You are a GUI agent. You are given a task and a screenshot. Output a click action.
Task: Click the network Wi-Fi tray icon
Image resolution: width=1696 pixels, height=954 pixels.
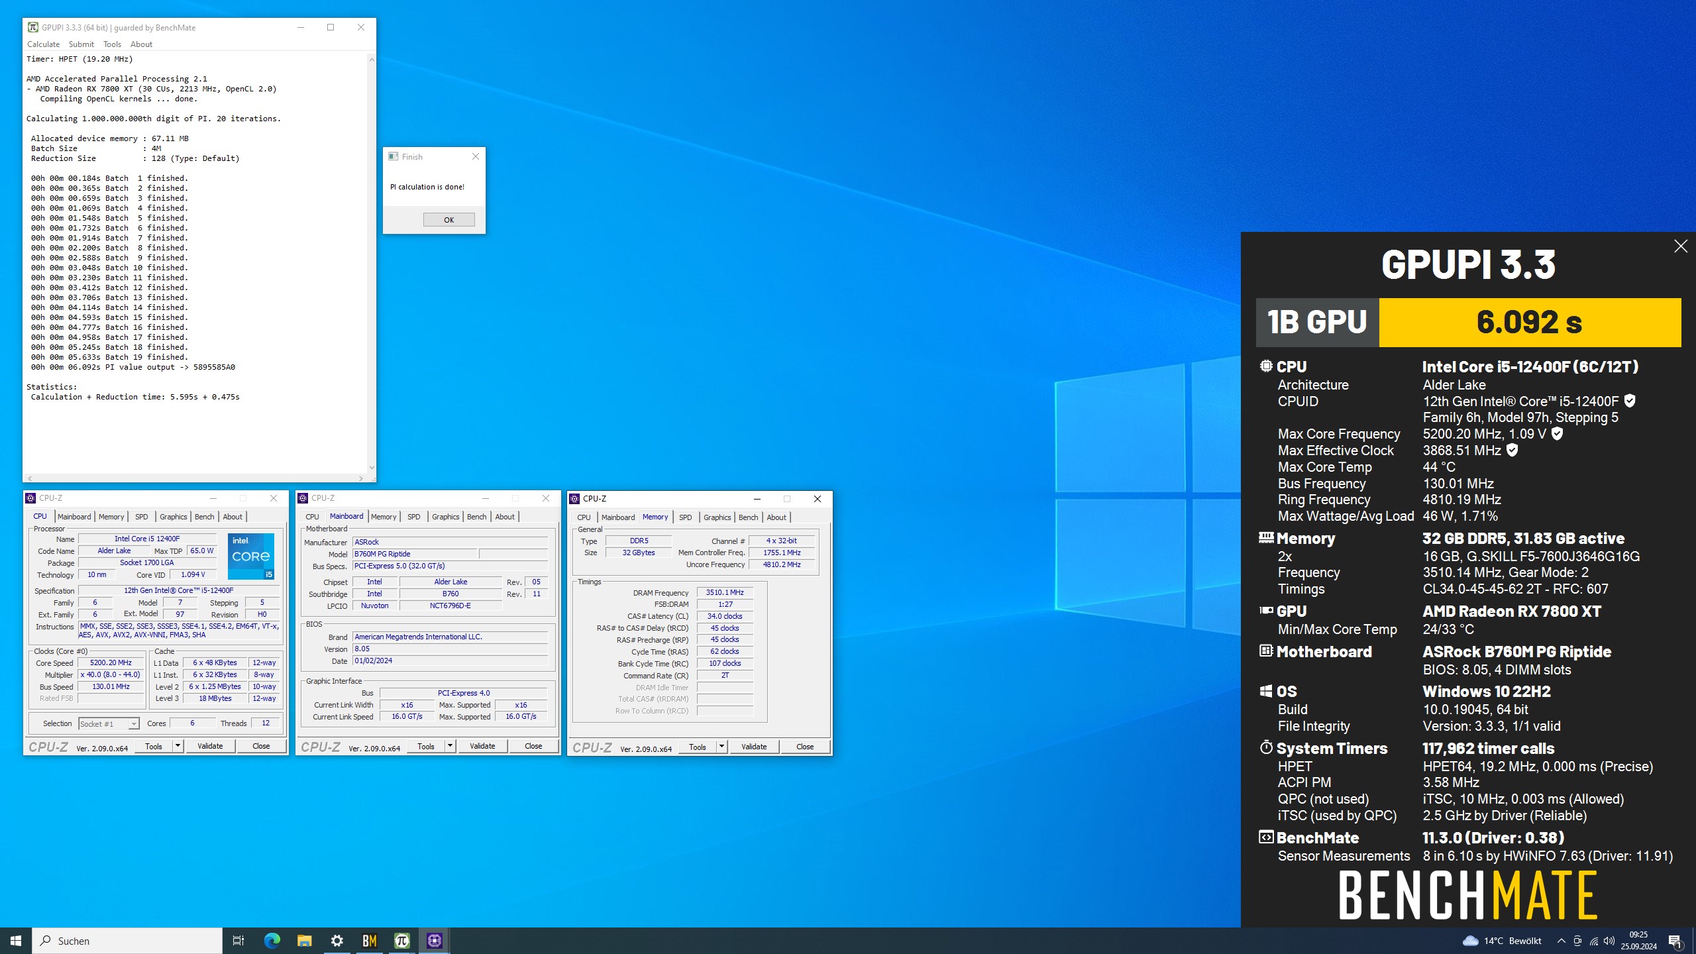point(1593,941)
